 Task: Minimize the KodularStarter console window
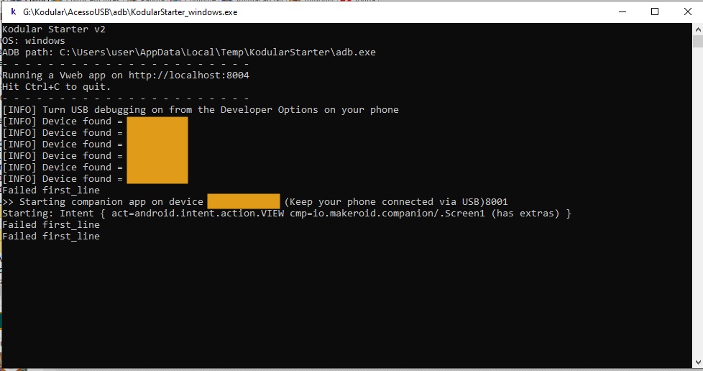tap(622, 12)
